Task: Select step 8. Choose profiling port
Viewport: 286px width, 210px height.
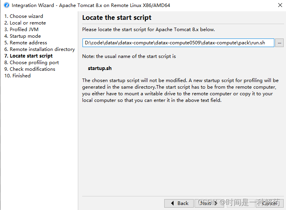Action: click(x=32, y=63)
